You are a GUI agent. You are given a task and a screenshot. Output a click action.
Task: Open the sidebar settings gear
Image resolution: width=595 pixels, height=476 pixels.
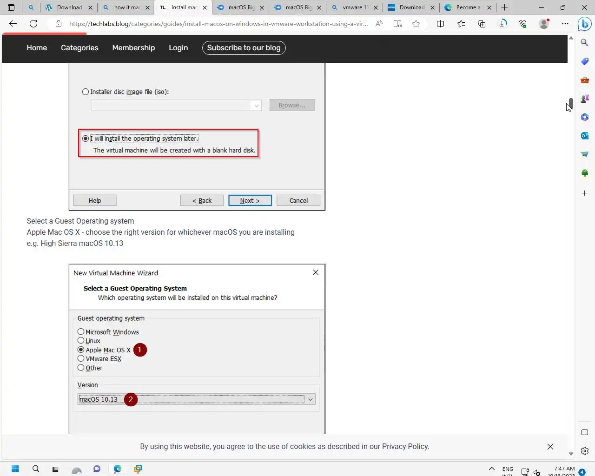tap(585, 451)
